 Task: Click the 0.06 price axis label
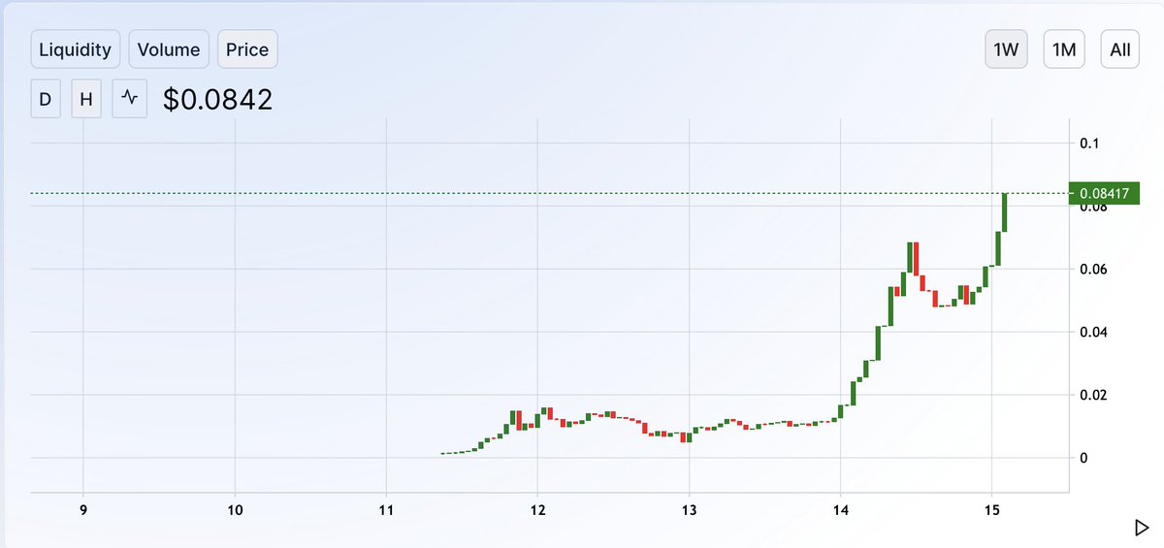point(1093,269)
